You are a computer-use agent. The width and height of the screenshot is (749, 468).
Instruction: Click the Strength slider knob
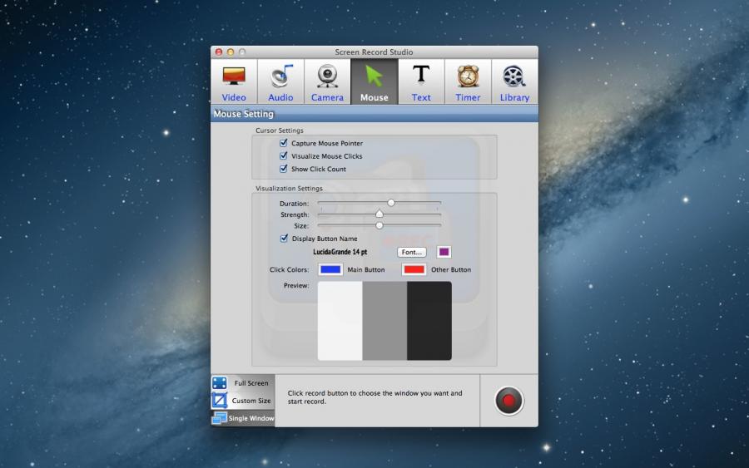[x=379, y=214]
